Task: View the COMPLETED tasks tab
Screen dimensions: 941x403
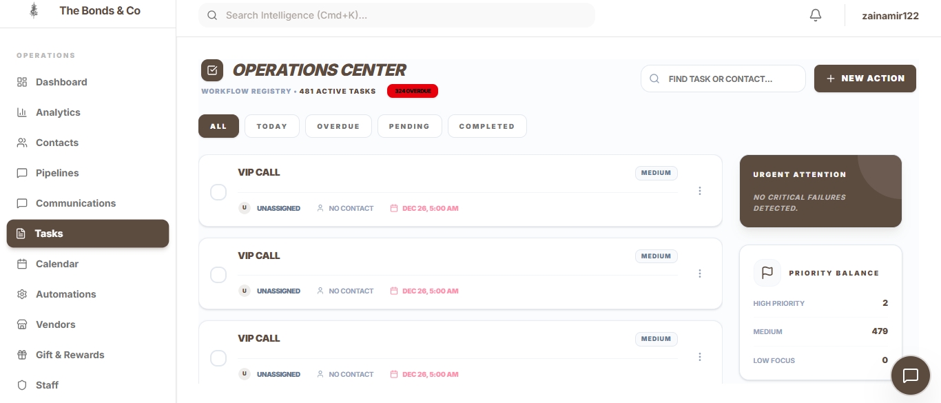Action: (487, 126)
